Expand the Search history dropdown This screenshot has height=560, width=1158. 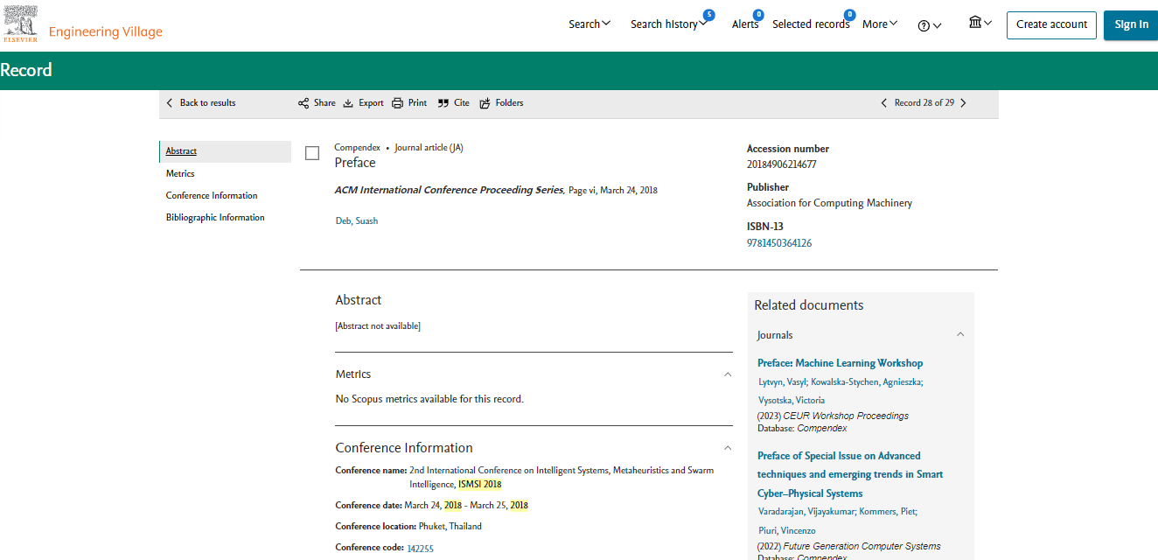tap(669, 24)
